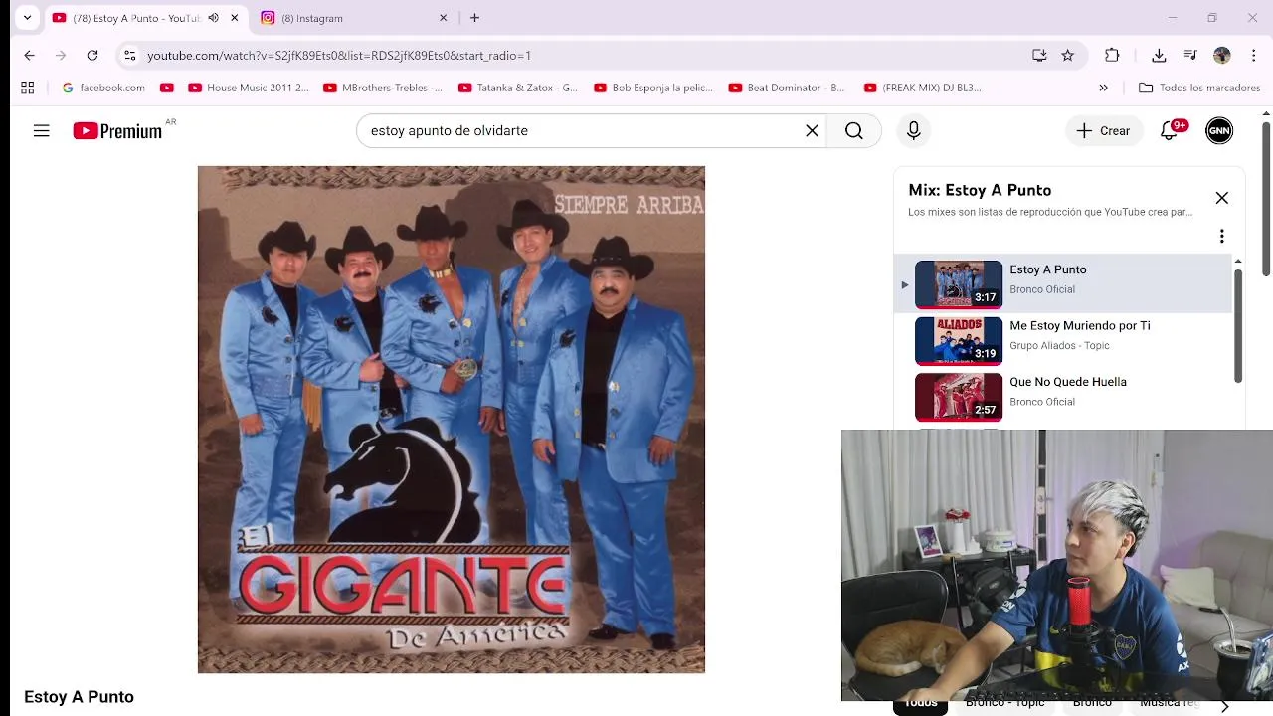The width and height of the screenshot is (1273, 716).
Task: Close the Mix: Estoy A Punto panel
Action: tap(1221, 198)
